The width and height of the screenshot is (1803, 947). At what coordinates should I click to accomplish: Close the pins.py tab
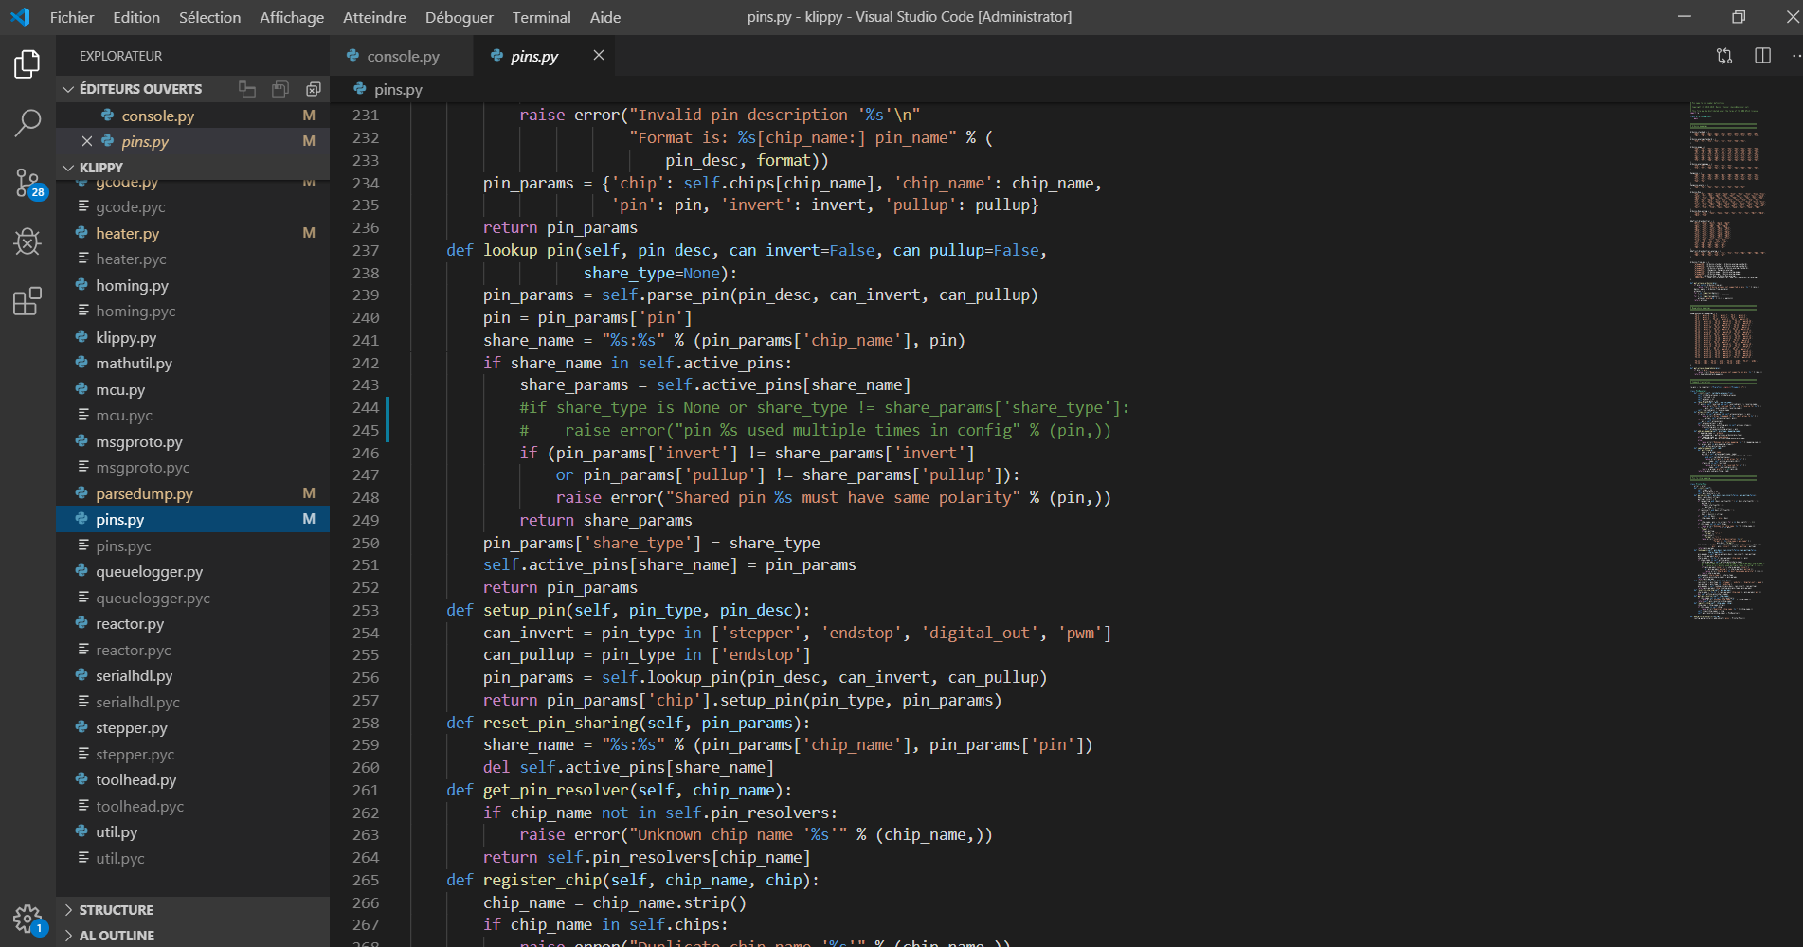(598, 55)
